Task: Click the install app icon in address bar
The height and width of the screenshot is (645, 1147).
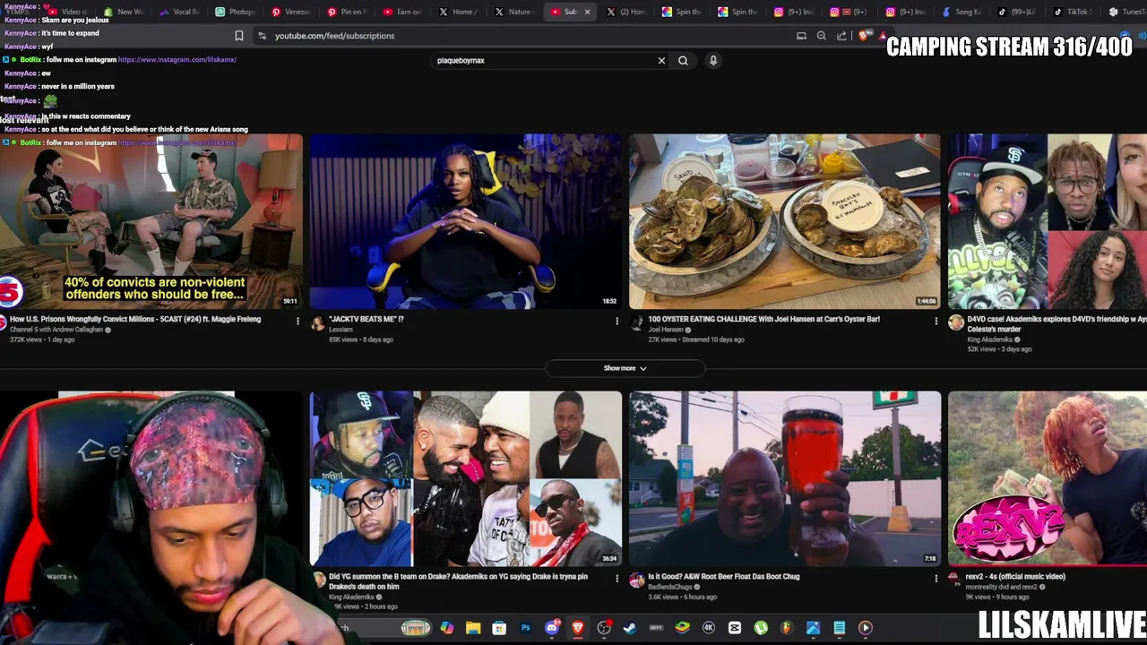Action: coord(801,36)
